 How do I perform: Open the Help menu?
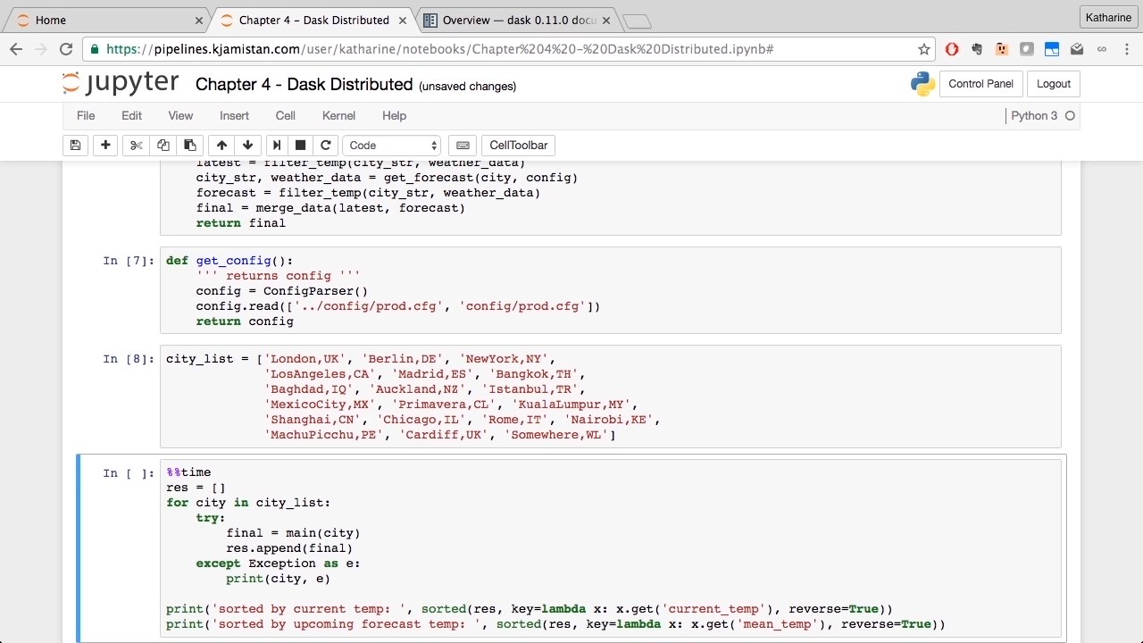[x=394, y=115]
